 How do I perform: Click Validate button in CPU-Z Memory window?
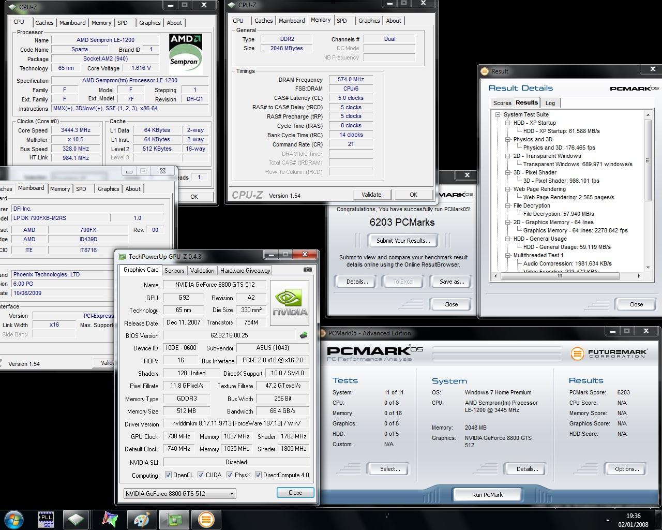click(x=371, y=195)
